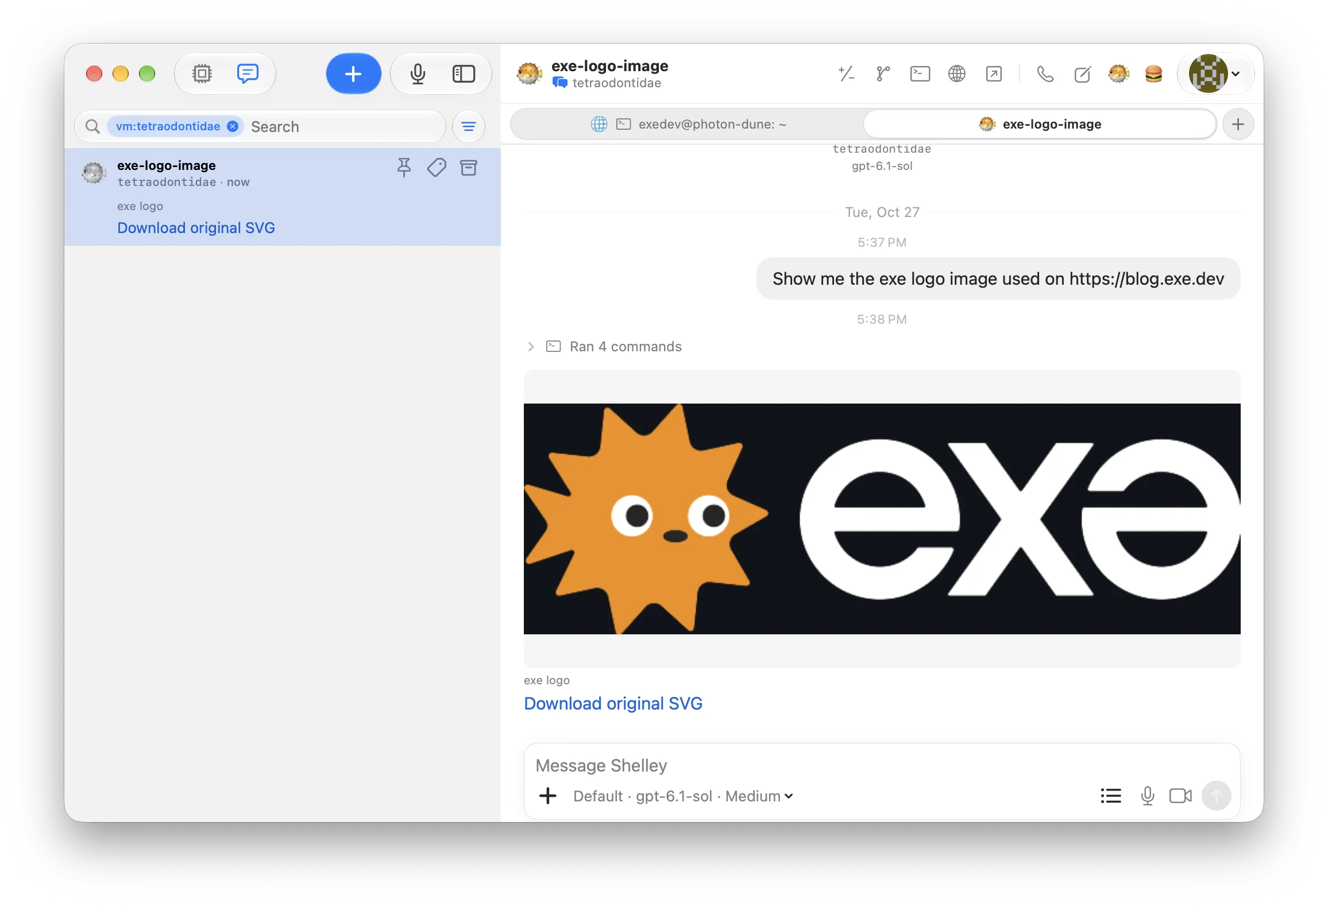
Task: Click the video camera icon in composer
Action: [1180, 796]
